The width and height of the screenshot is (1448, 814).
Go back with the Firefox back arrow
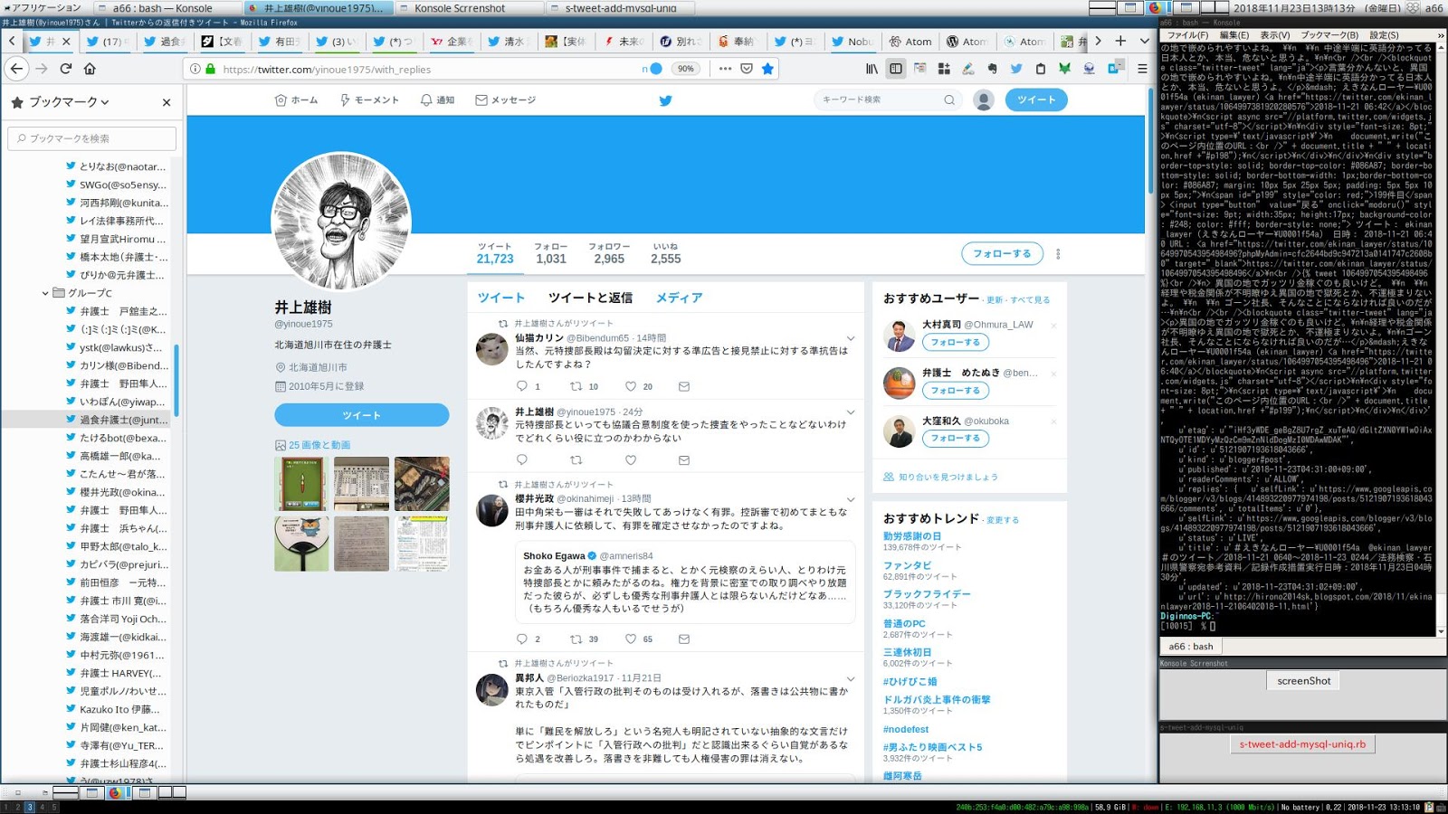point(16,69)
